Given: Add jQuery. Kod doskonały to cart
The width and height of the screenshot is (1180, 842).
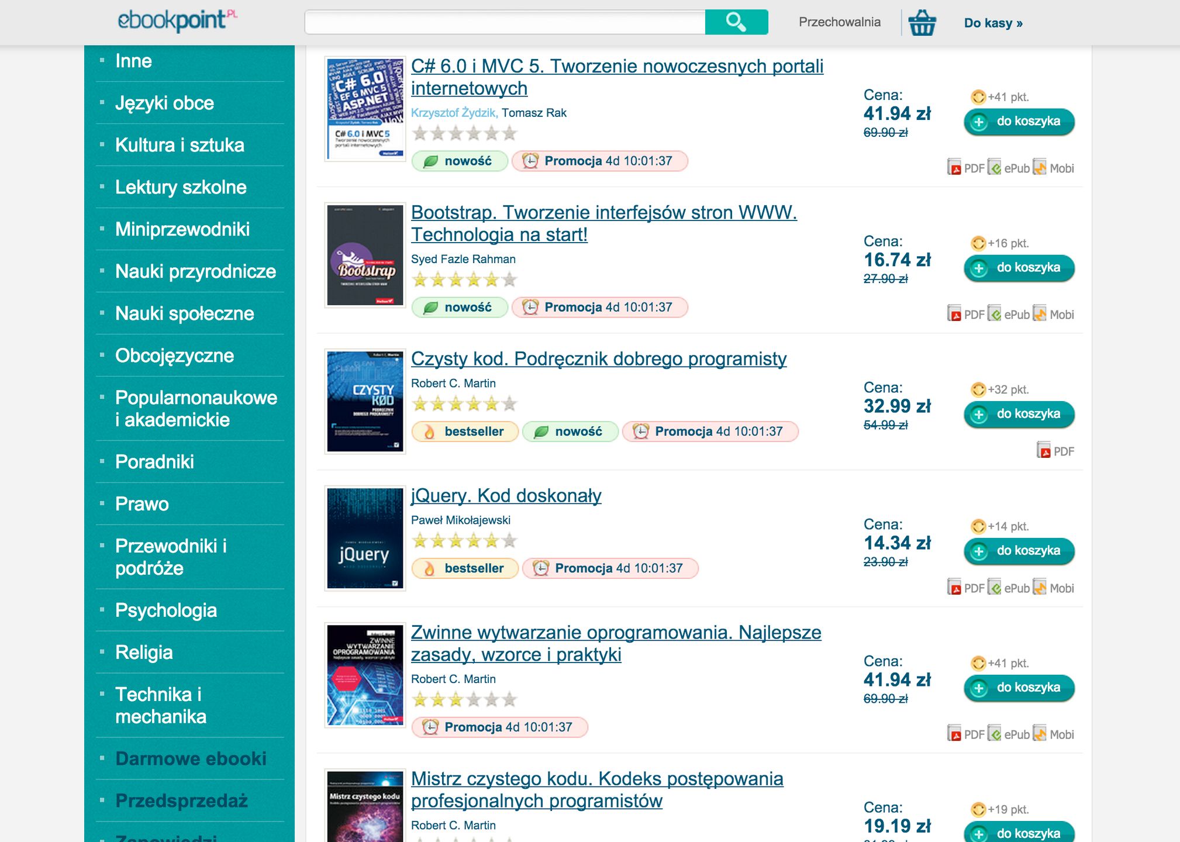Looking at the screenshot, I should click(1019, 551).
